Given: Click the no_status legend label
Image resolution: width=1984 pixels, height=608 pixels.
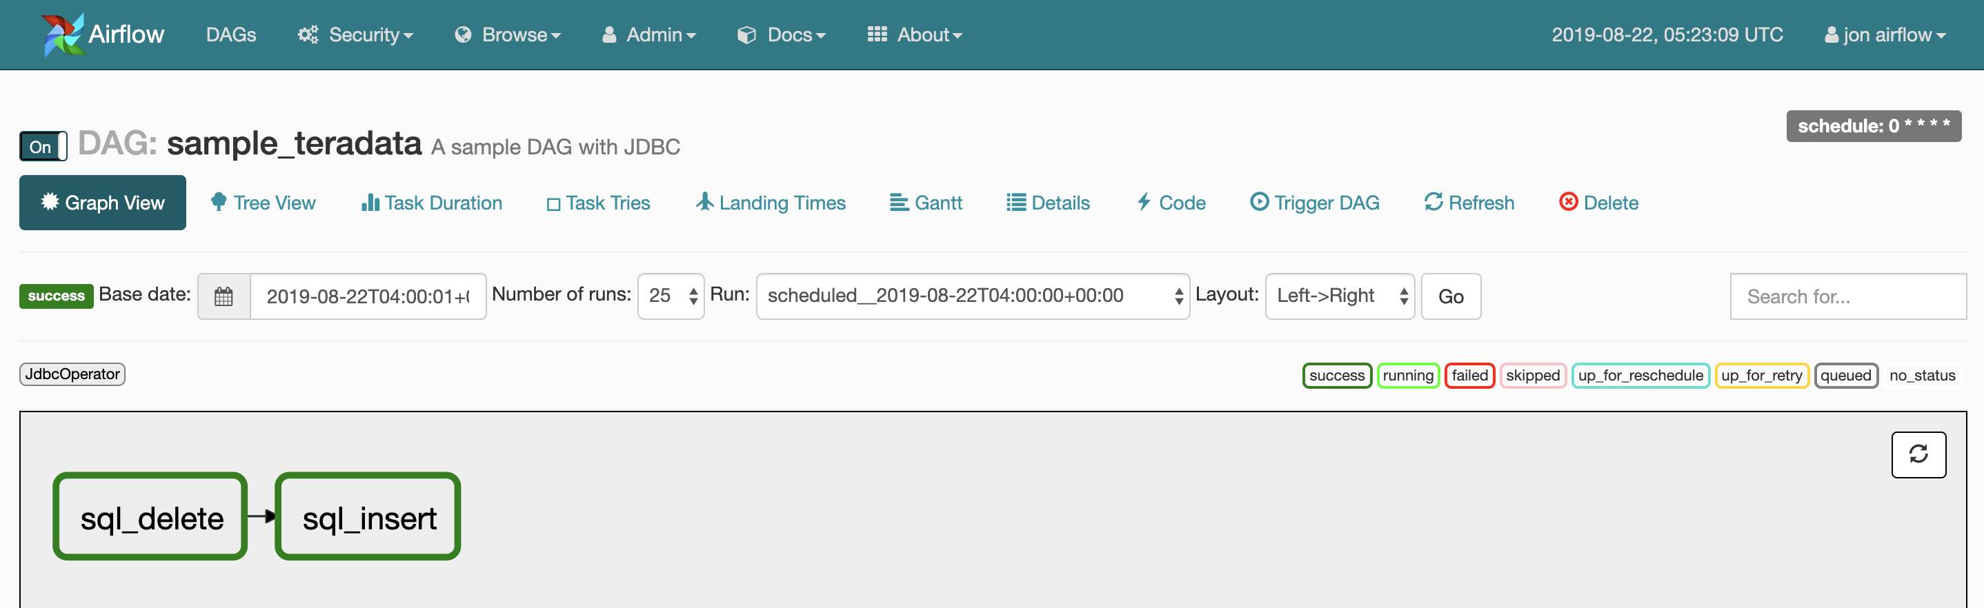Looking at the screenshot, I should tap(1922, 376).
